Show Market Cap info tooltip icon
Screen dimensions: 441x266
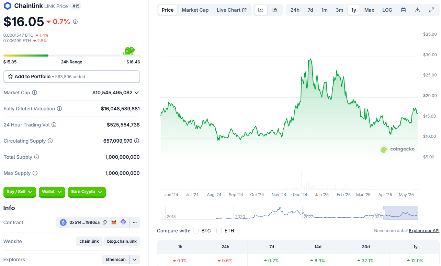click(x=34, y=93)
